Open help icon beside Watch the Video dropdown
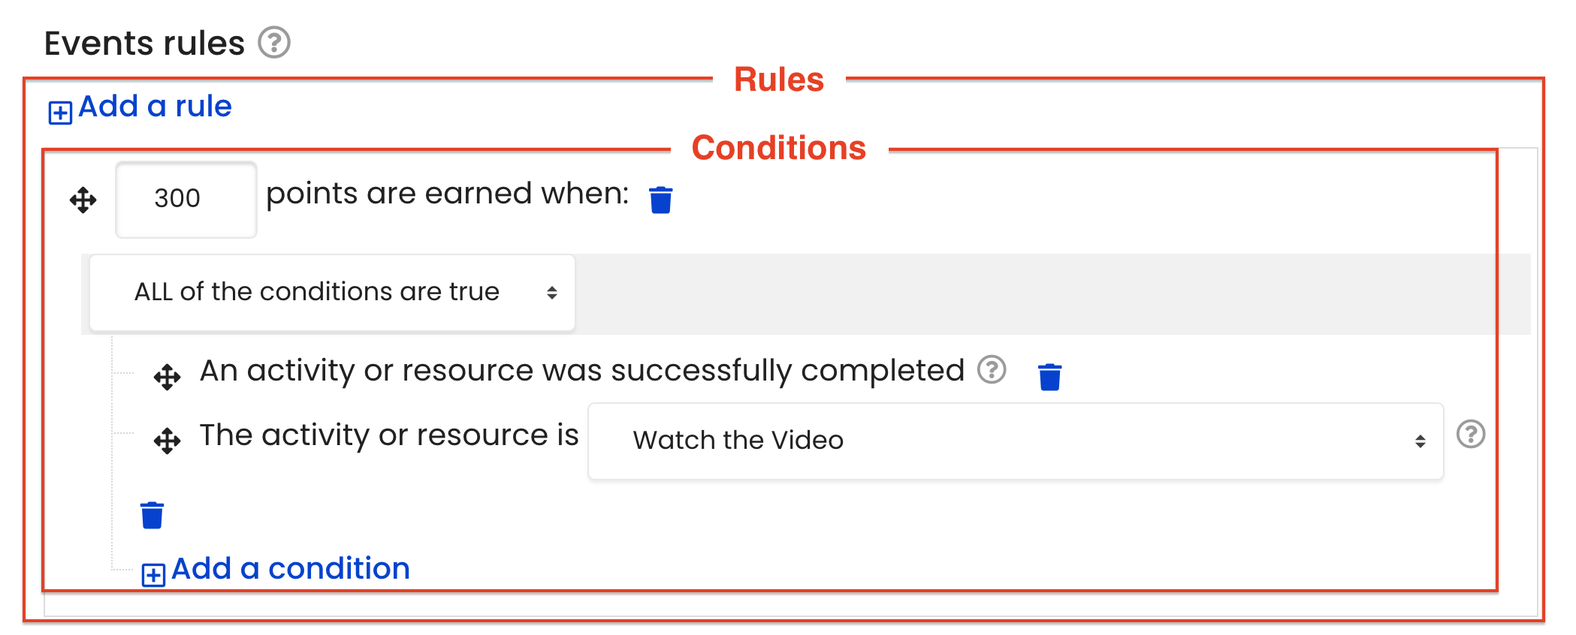1576x635 pixels. point(1471,434)
